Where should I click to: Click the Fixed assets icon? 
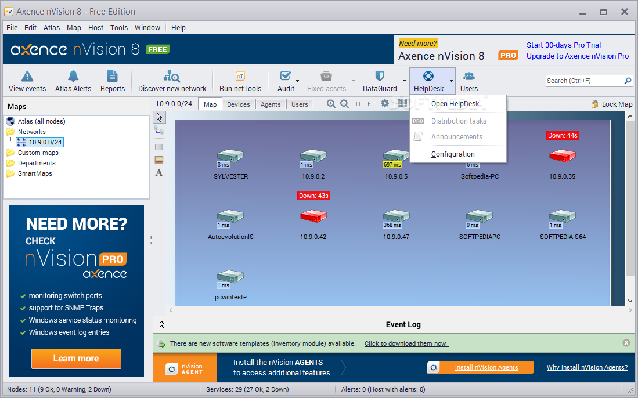pyautogui.click(x=326, y=76)
